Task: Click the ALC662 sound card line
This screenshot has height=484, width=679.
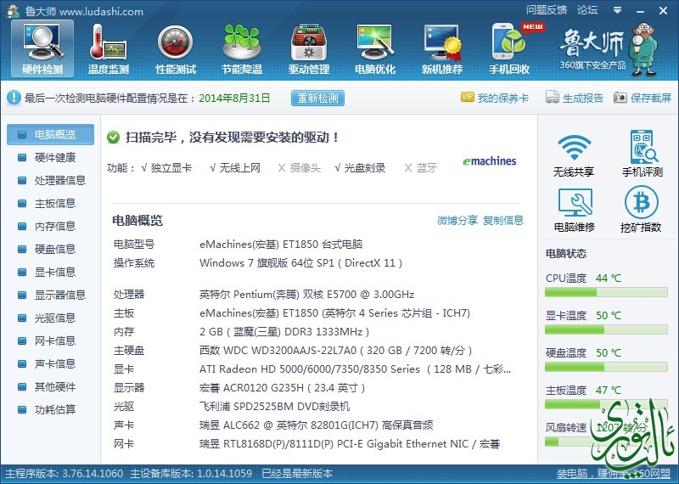Action: click(316, 425)
